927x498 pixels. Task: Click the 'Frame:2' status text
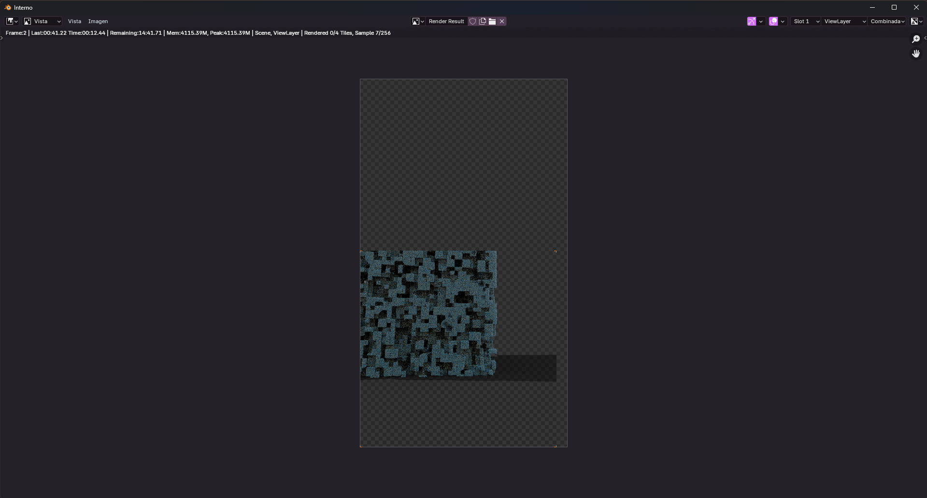tap(16, 33)
